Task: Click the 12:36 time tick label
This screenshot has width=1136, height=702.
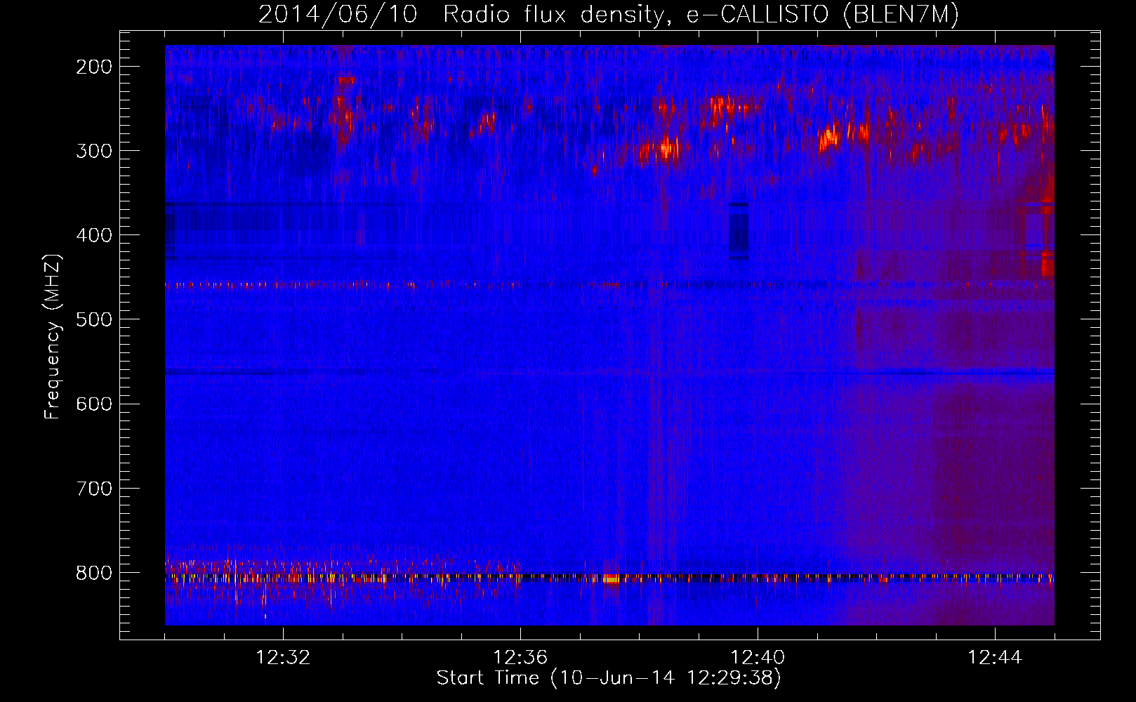Action: pos(520,658)
